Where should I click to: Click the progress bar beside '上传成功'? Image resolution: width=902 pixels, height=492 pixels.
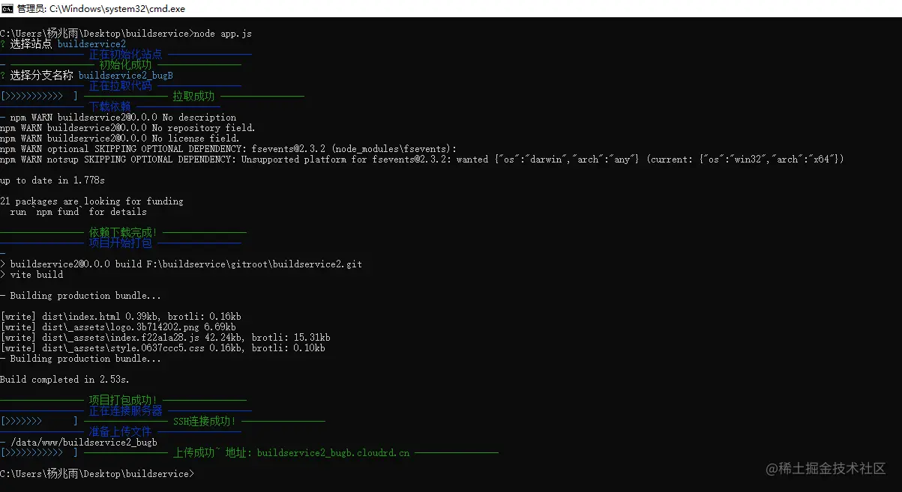pyautogui.click(x=39, y=453)
